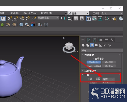Image resolution: width=127 pixels, height=102 pixels.
Task: Select the Space Warps category icon
Action: (105, 45)
